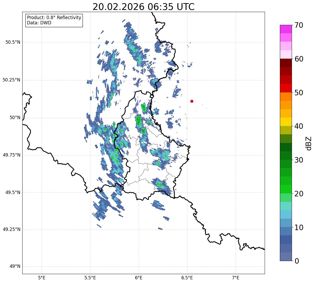Click the maroon swatch just below 60 dBZ
Image resolution: width=315 pixels, height=283 pixels.
[286, 63]
